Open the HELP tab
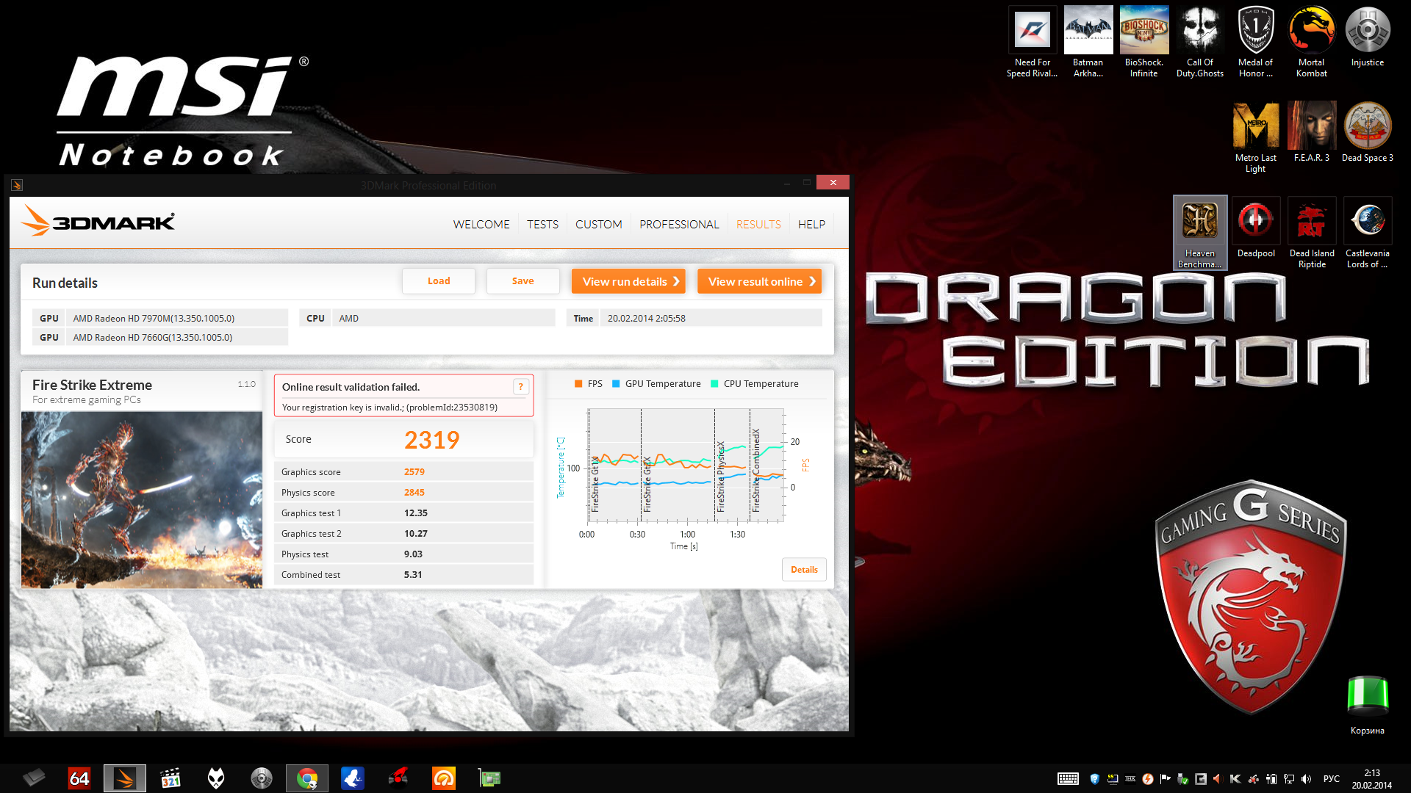Viewport: 1411px width, 793px height. click(811, 224)
